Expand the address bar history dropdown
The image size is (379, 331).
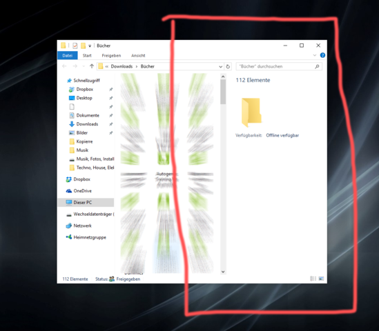[220, 66]
